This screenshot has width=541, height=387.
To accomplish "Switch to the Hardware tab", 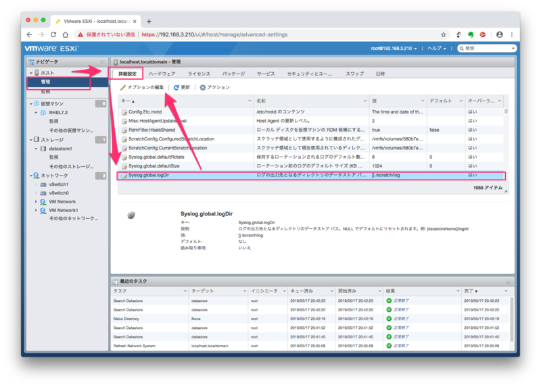I will [x=162, y=74].
